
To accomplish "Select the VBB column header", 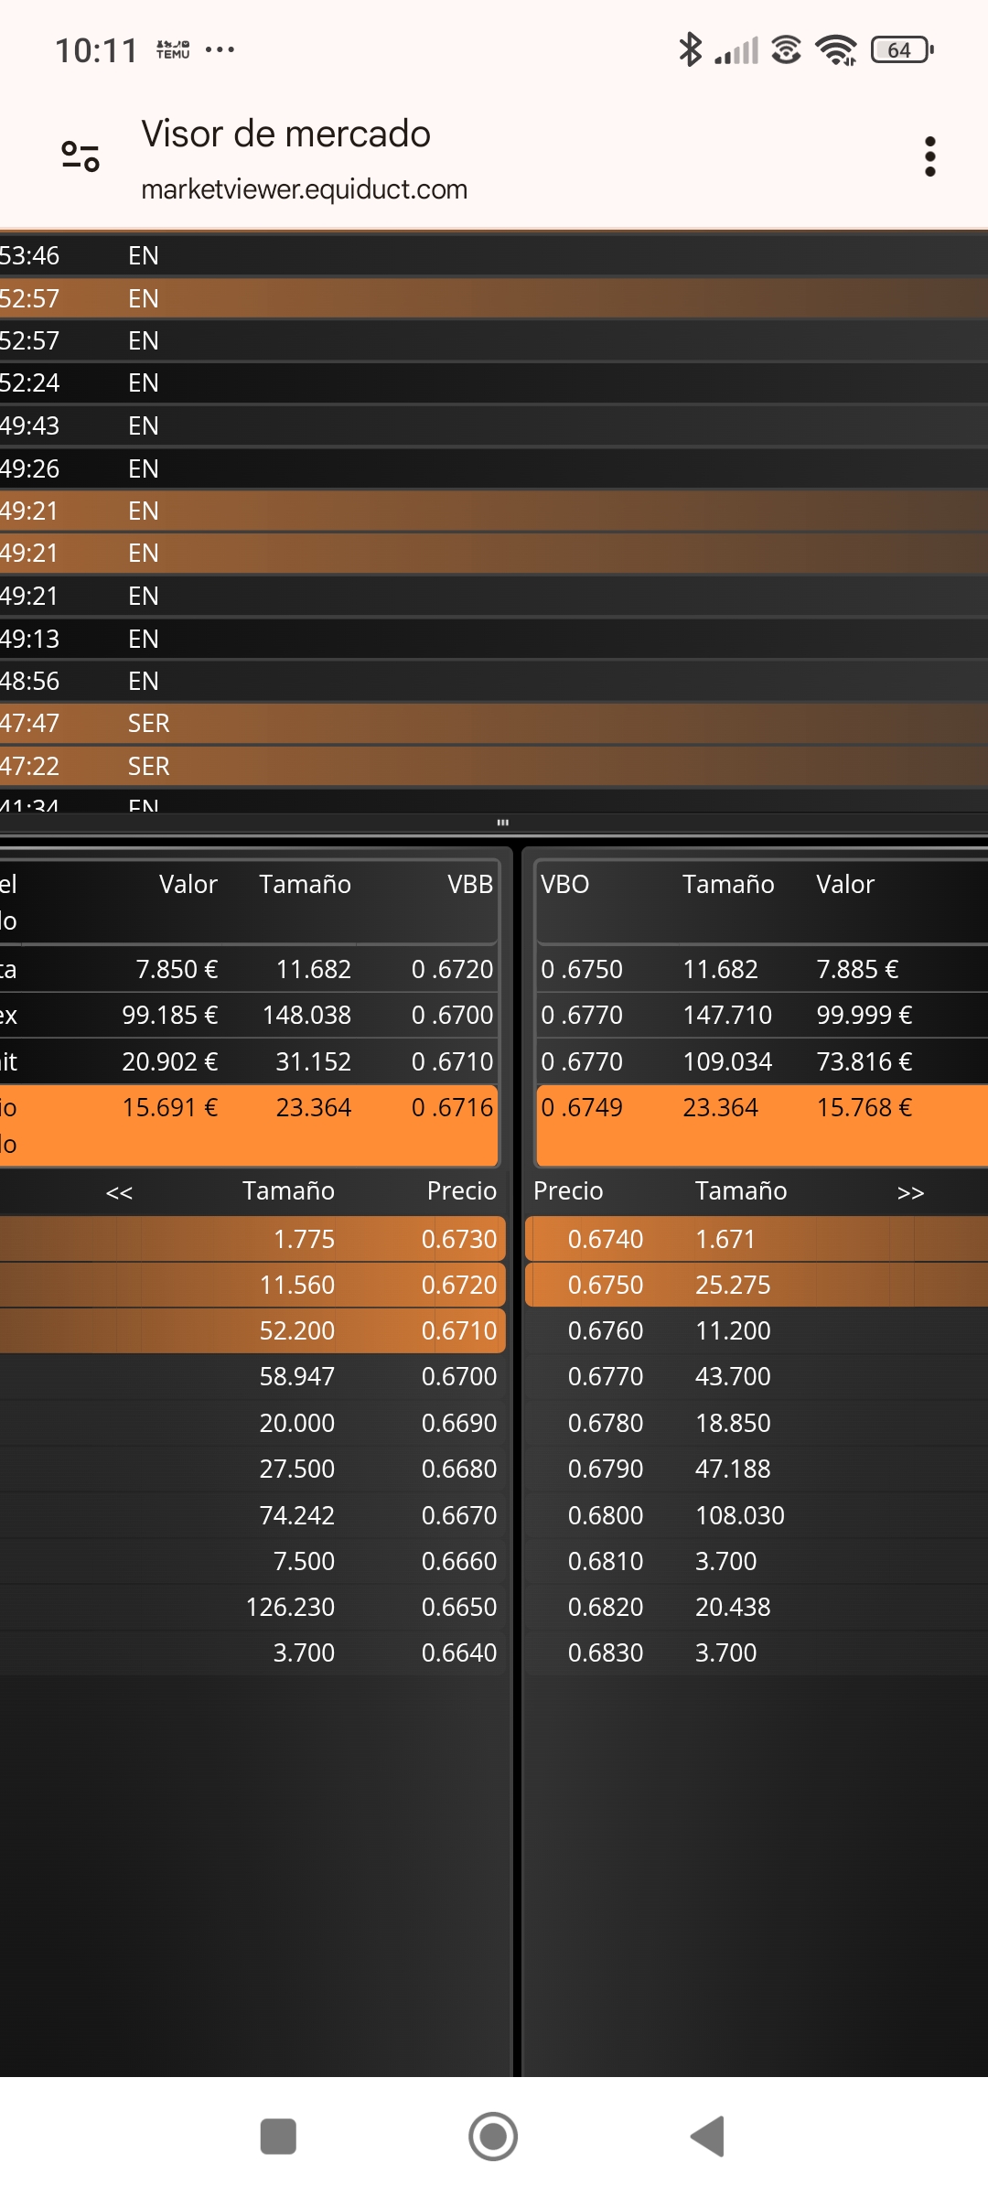I will pos(470,884).
